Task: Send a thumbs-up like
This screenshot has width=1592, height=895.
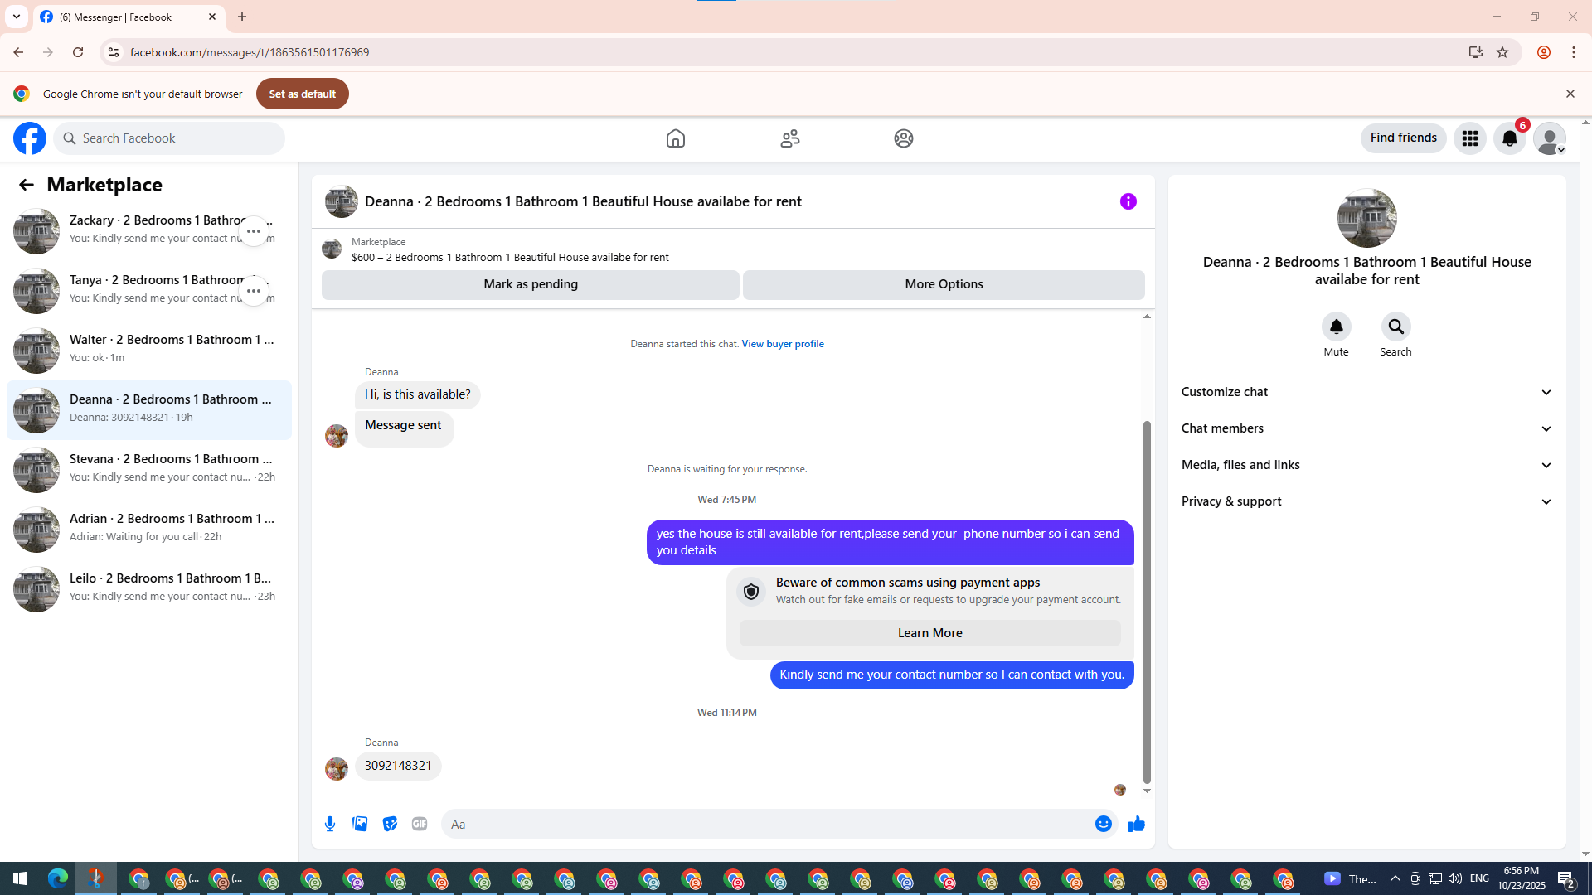Action: (1136, 824)
